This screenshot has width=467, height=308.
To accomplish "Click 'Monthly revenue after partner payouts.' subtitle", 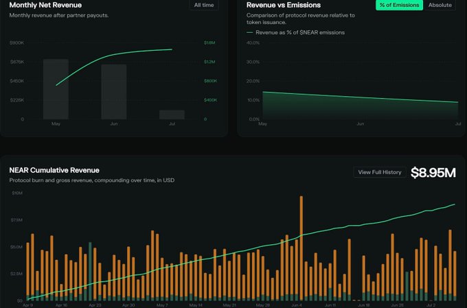I will pos(59,15).
